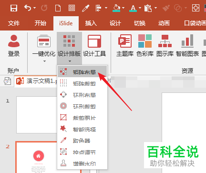Viewport: 206px width, 173px height.
Task: Choose 智能选择 menu item
Action: point(82,129)
